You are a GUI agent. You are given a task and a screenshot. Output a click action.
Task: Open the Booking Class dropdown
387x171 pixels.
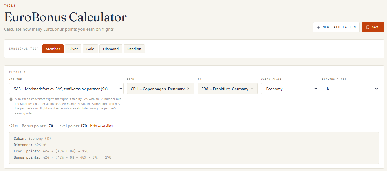tap(350, 89)
